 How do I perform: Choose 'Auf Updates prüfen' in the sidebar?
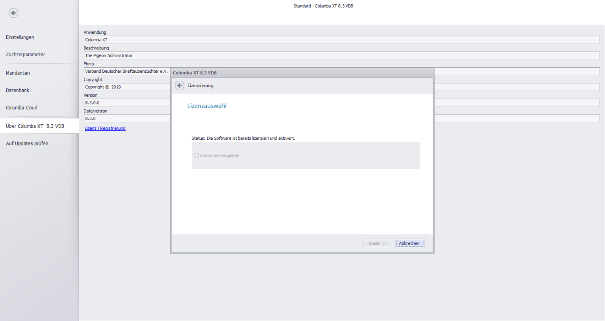[27, 144]
